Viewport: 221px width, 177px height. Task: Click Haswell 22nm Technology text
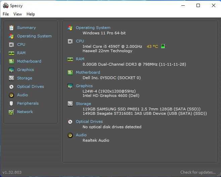click(107, 51)
